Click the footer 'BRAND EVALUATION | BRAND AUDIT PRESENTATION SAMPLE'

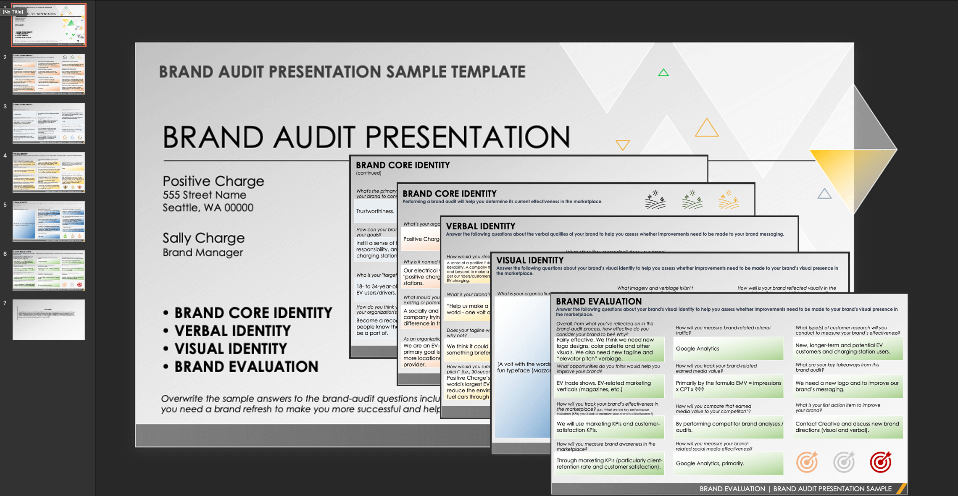(795, 489)
